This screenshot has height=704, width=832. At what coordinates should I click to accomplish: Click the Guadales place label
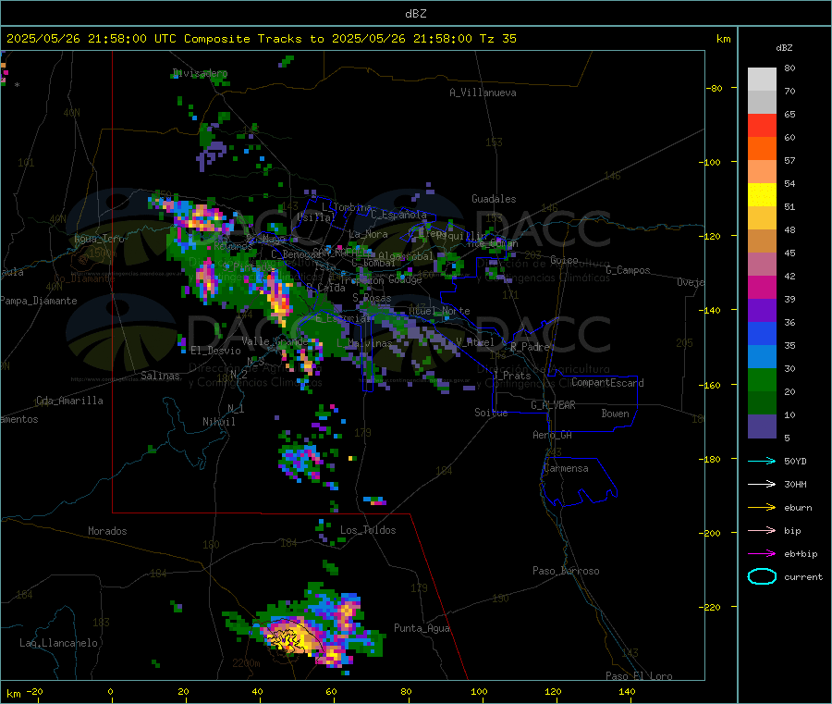click(494, 199)
